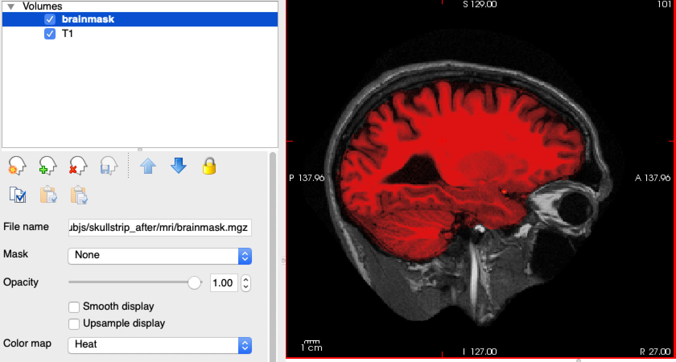This screenshot has height=362, width=676.
Task: Enable Smooth display
Action: [x=74, y=306]
